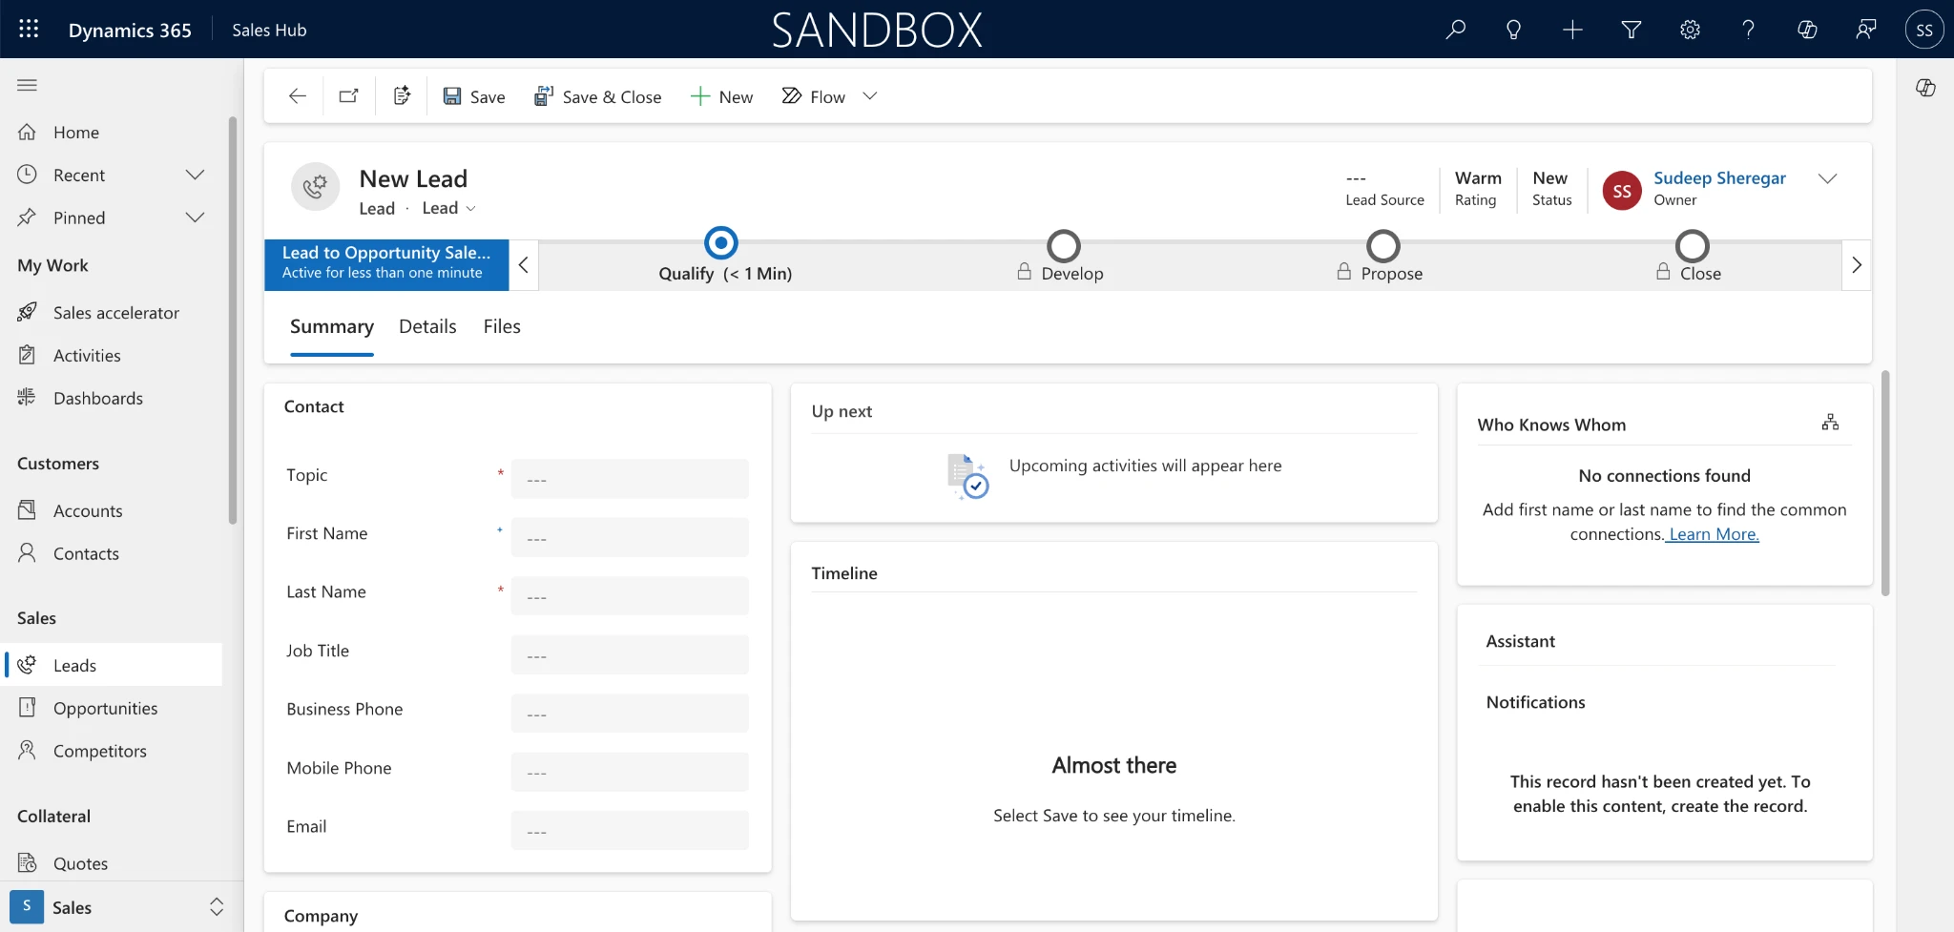Click the quick create plus icon

tap(1572, 30)
